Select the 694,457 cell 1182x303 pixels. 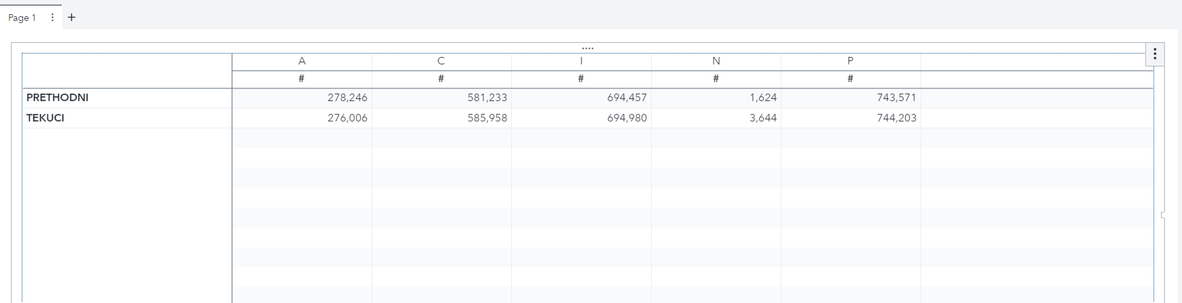coord(627,98)
